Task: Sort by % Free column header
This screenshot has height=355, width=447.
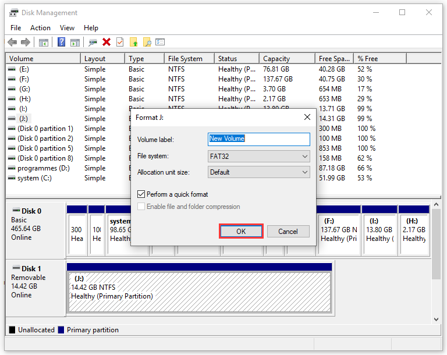Action: (380, 58)
